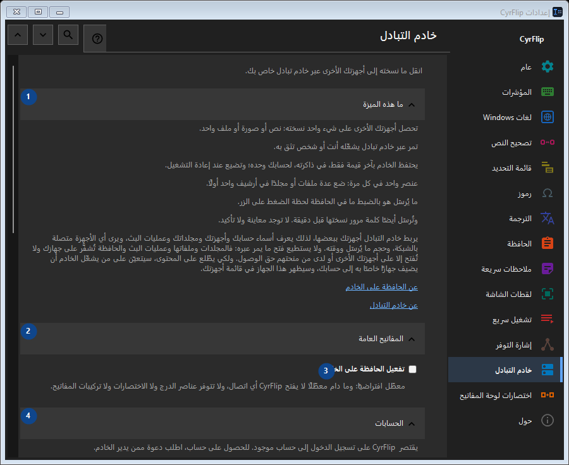Open the لغات Windows globe icon

548,117
